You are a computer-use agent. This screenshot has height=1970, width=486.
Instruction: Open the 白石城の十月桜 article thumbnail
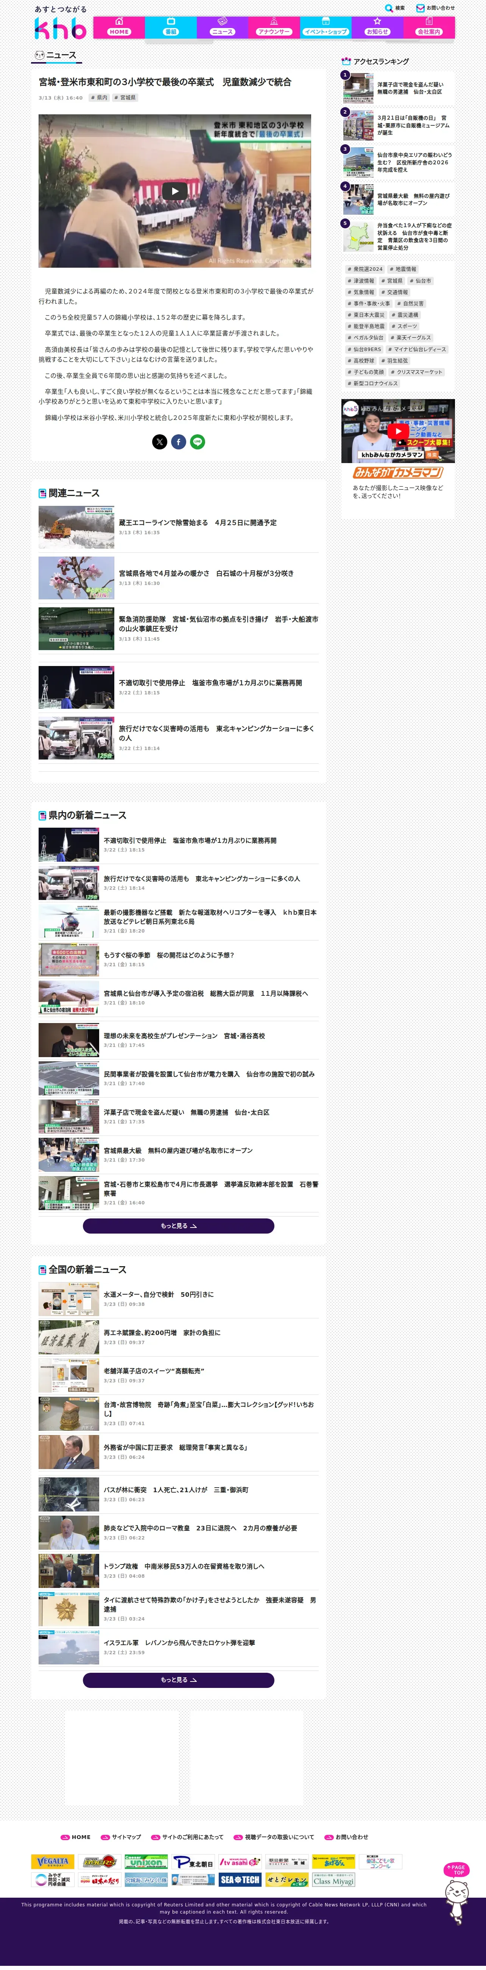76,577
